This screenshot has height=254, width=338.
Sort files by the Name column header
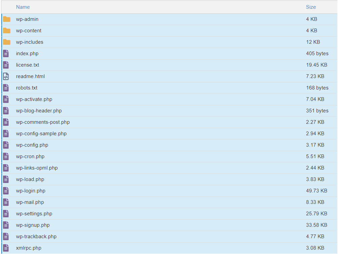point(23,7)
